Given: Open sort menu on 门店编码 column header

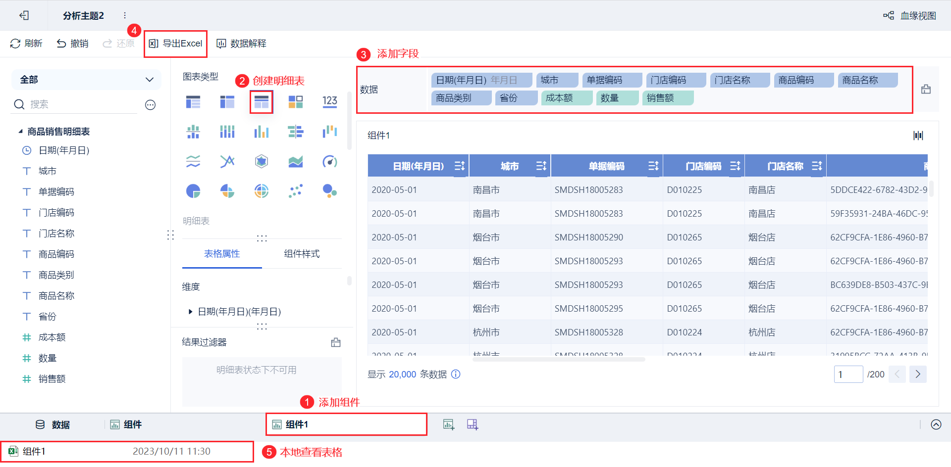Looking at the screenshot, I should tap(736, 166).
